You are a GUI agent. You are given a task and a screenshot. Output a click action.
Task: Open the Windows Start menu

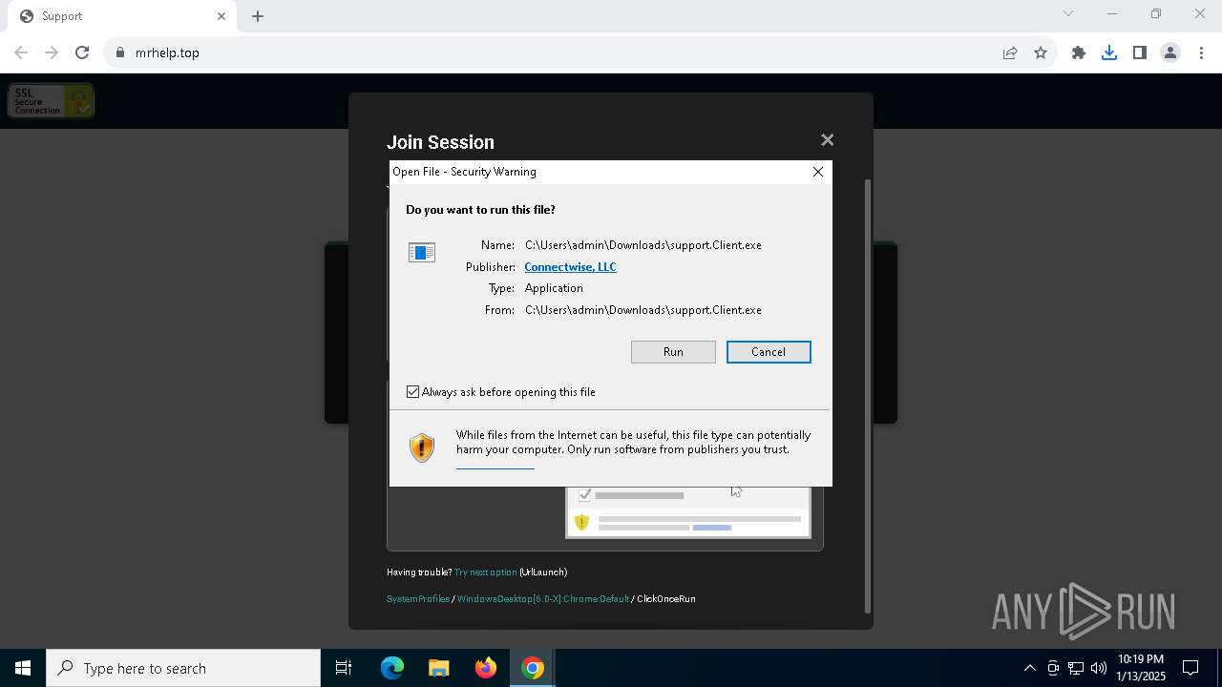coord(23,668)
